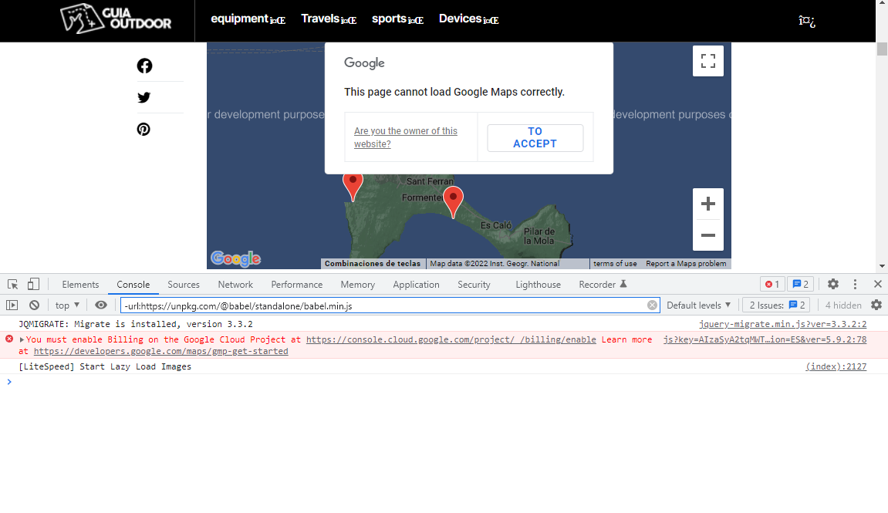Switch to the Elements tab
Screen dimensions: 888x513
click(80, 284)
